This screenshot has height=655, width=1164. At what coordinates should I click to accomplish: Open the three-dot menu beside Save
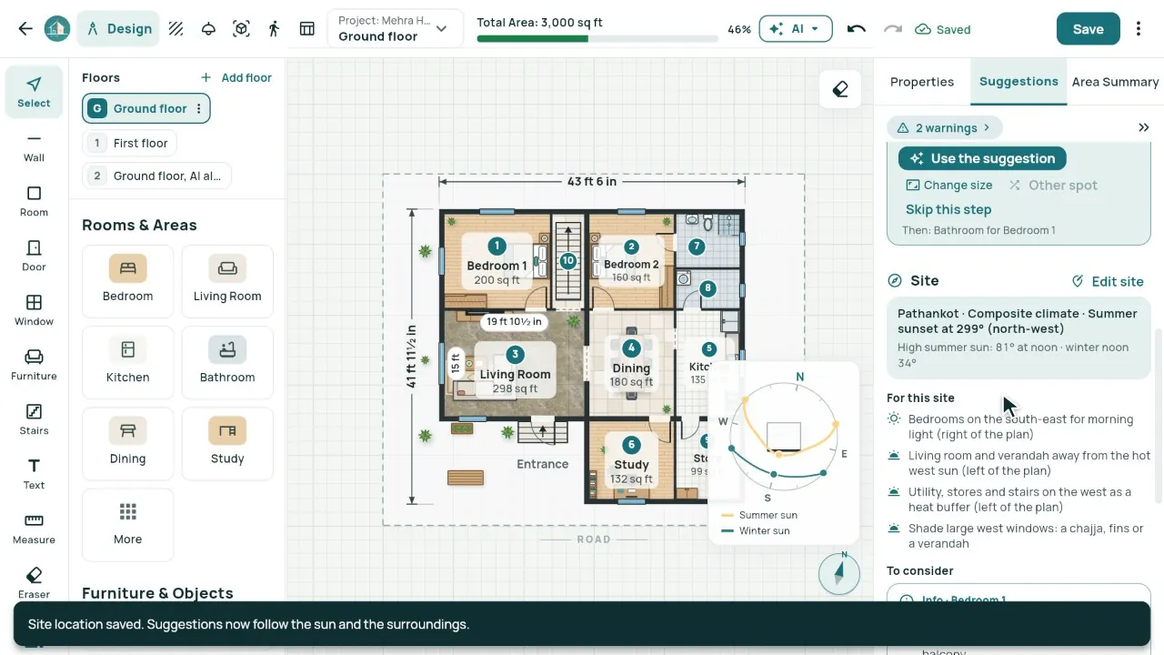(x=1139, y=29)
